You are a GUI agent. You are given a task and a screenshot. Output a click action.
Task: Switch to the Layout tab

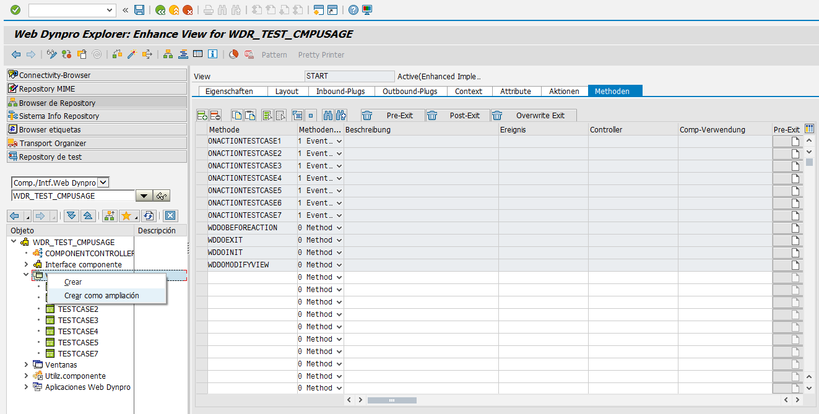click(287, 91)
